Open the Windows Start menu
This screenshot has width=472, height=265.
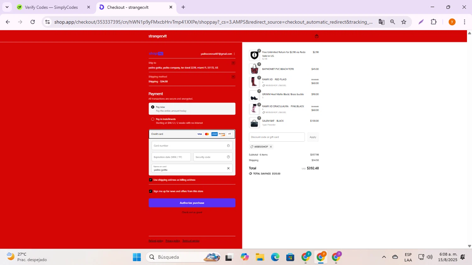pyautogui.click(x=137, y=257)
